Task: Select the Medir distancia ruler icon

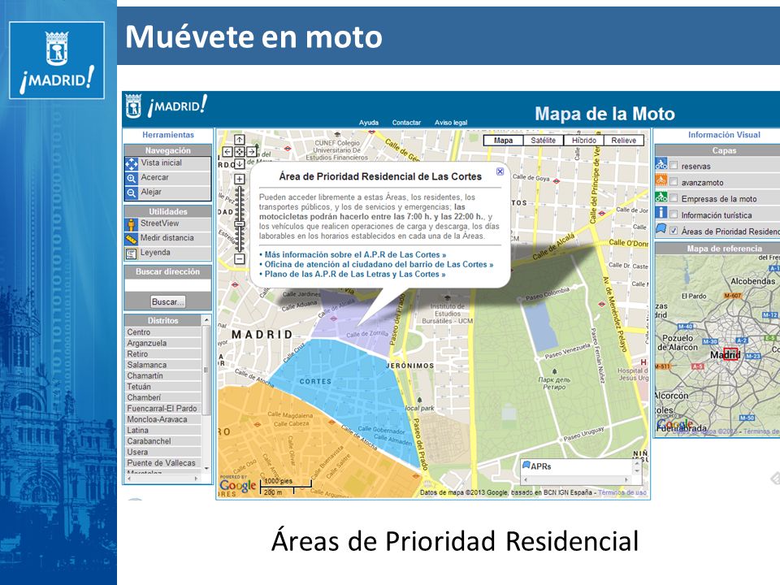Action: tap(131, 239)
